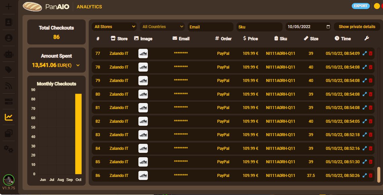Click the Image column header
This screenshot has width=383, height=195.
[x=143, y=39]
